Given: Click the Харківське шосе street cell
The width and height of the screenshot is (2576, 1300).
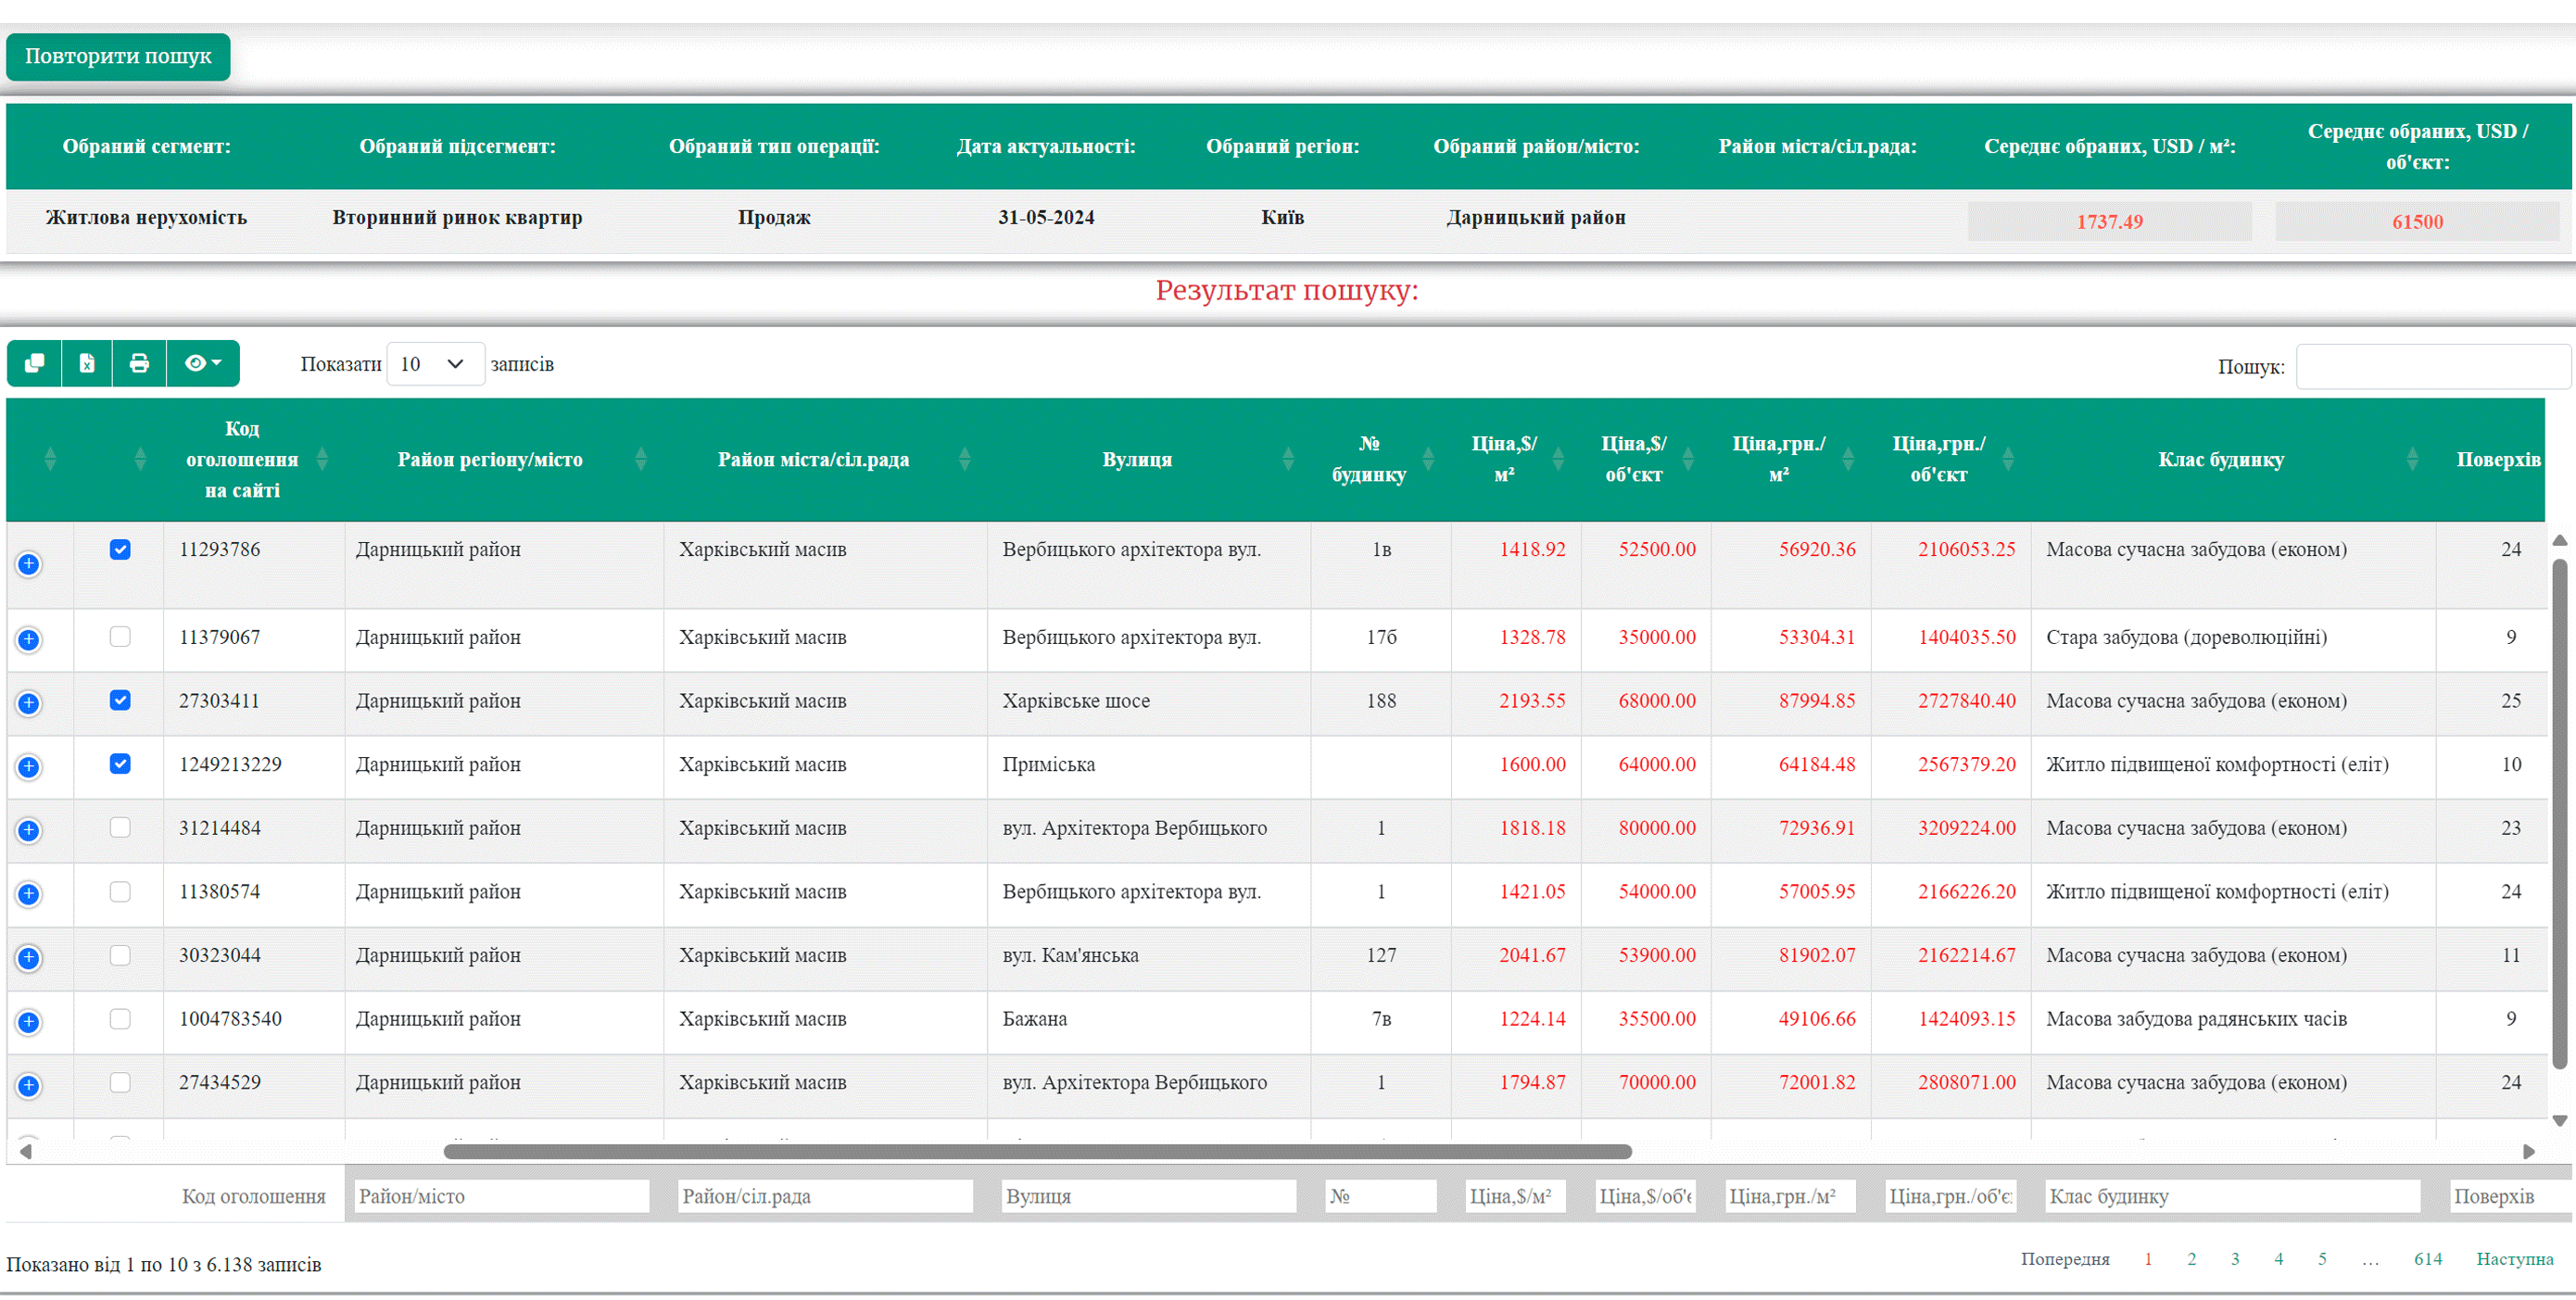Looking at the screenshot, I should coord(1148,701).
